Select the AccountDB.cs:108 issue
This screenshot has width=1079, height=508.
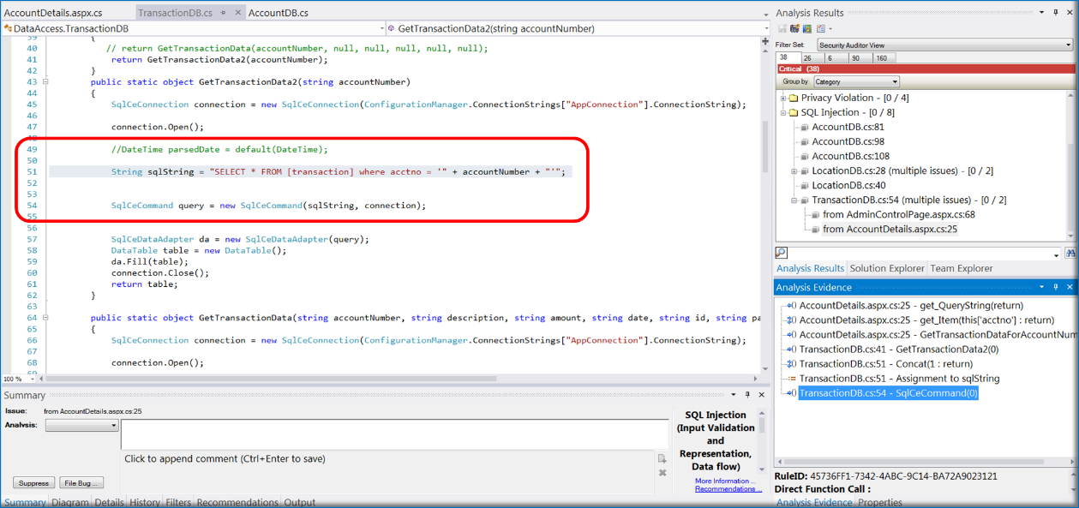[x=851, y=156]
